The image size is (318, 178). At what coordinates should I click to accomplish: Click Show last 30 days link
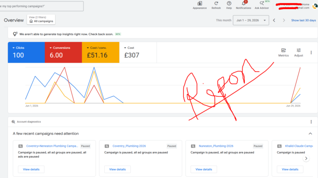pos(303,20)
